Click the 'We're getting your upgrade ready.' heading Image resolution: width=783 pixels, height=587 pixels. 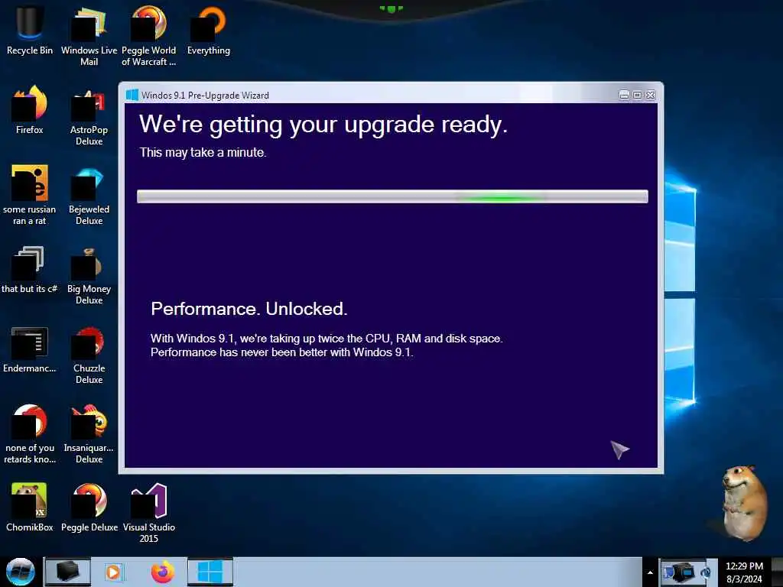click(323, 125)
